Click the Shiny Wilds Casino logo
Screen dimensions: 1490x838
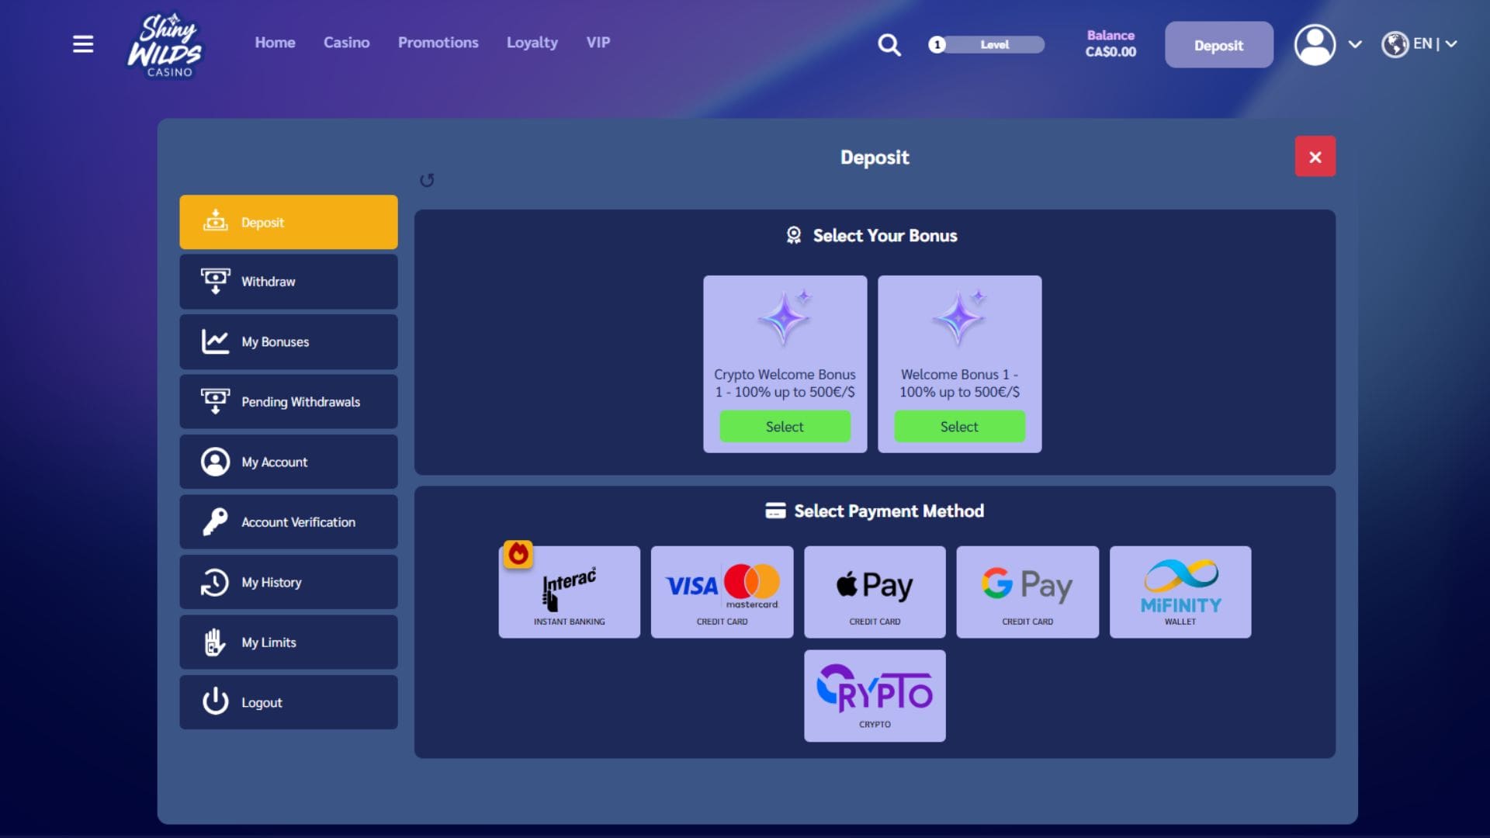165,45
